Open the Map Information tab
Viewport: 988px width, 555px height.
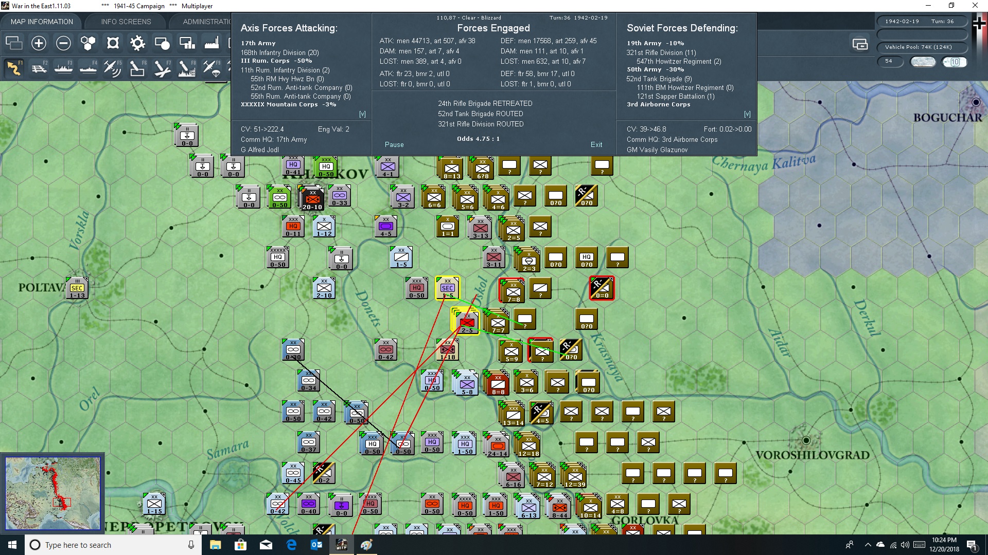coord(42,22)
